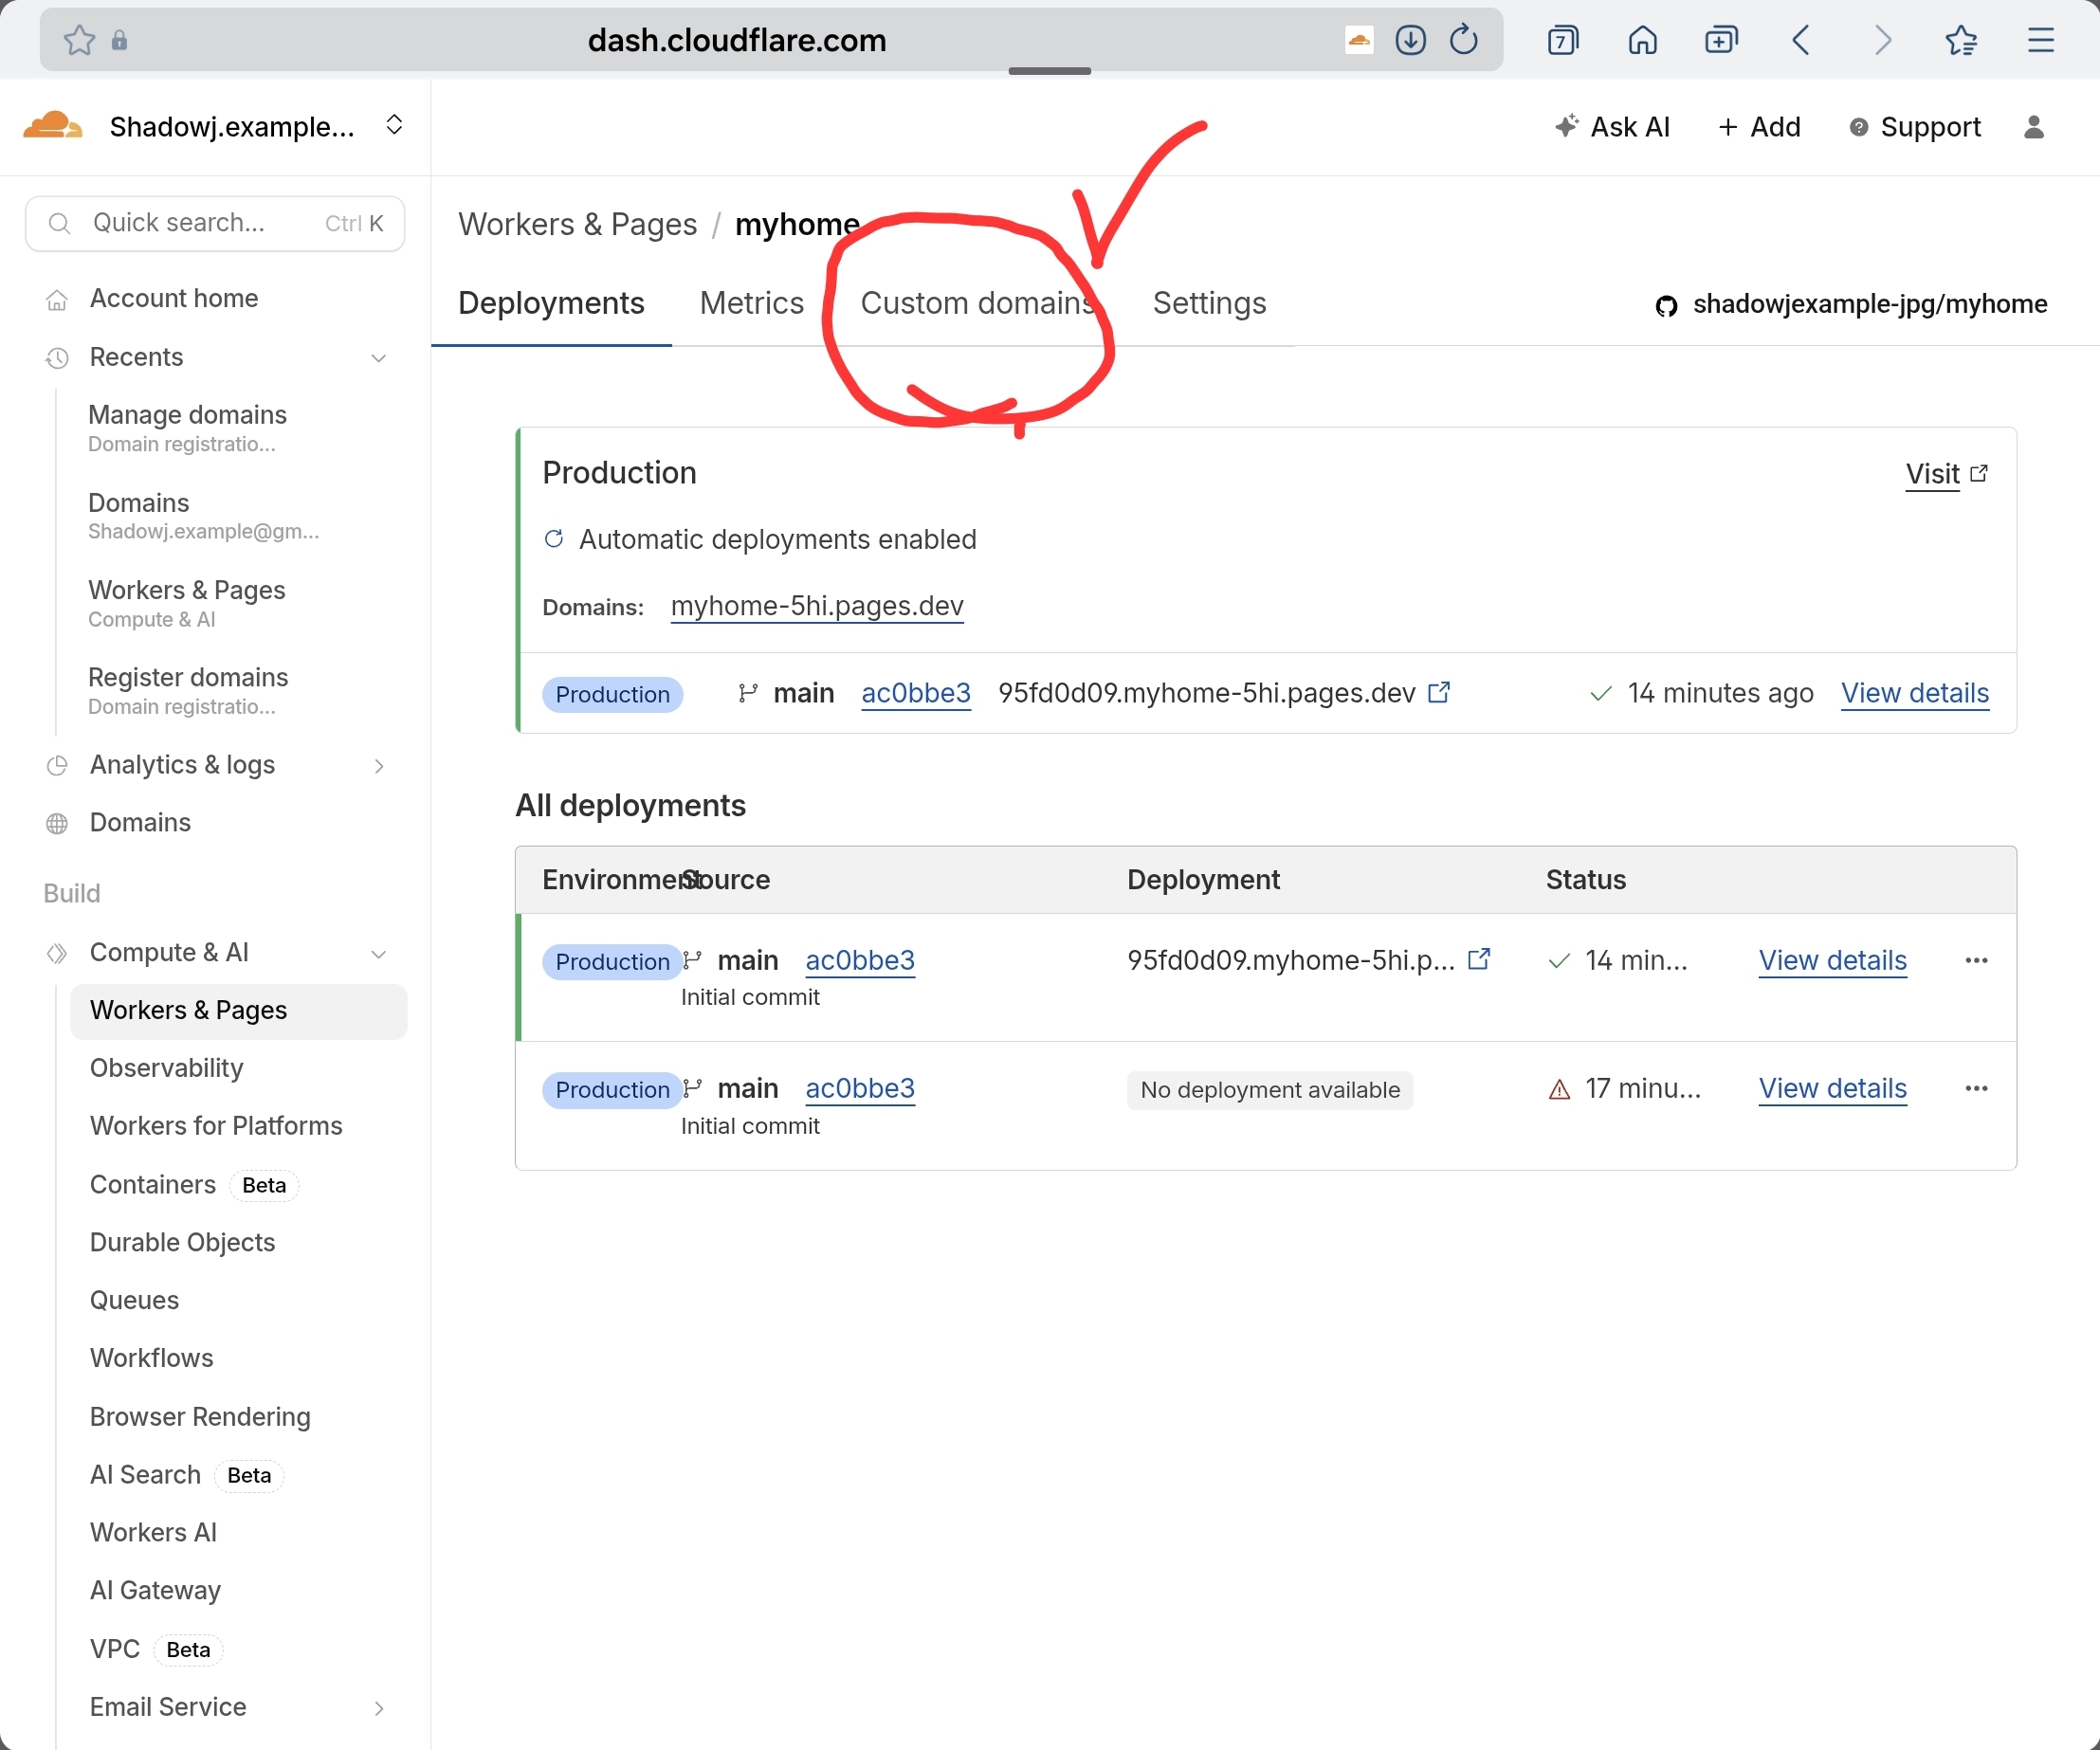Click the Ask AI button
The height and width of the screenshot is (1750, 2100).
click(x=1613, y=127)
